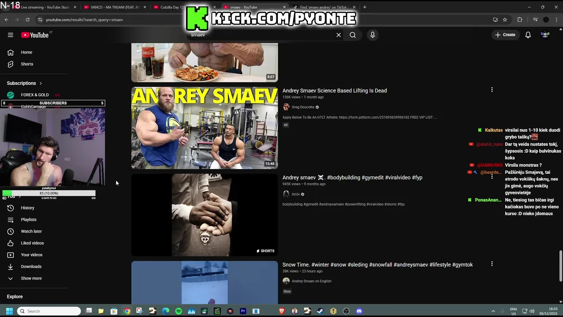Open the YouTube hamburger guide menu
This screenshot has height=317, width=563.
tap(11, 35)
